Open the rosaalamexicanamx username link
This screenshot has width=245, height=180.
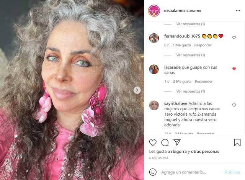point(182,11)
